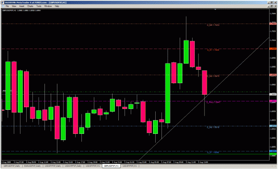Open the View menu

click(x=14, y=6)
